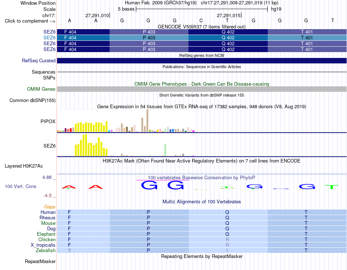Select the highlighted light-blue SEZ6 transcript label
This screenshot has width=347, height=270.
[x=49, y=38]
